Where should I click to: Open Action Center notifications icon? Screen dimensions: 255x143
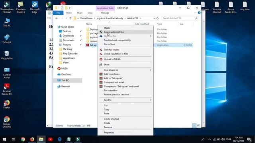249,139
